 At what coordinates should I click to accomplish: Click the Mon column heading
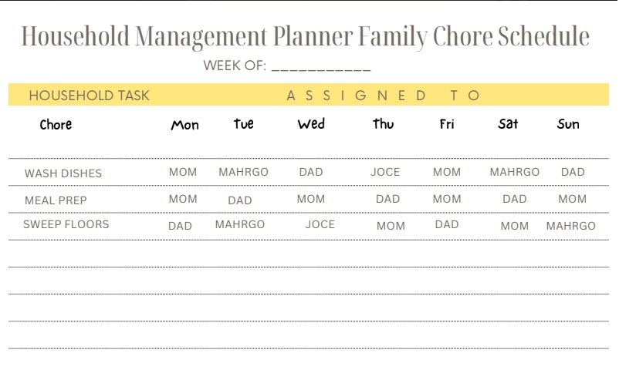coord(184,125)
